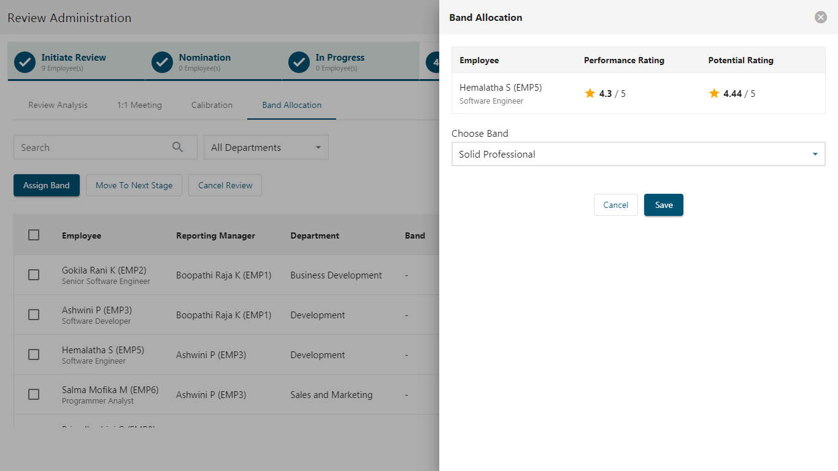Click the Performance Rating star icon
The width and height of the screenshot is (838, 471).
coord(590,93)
